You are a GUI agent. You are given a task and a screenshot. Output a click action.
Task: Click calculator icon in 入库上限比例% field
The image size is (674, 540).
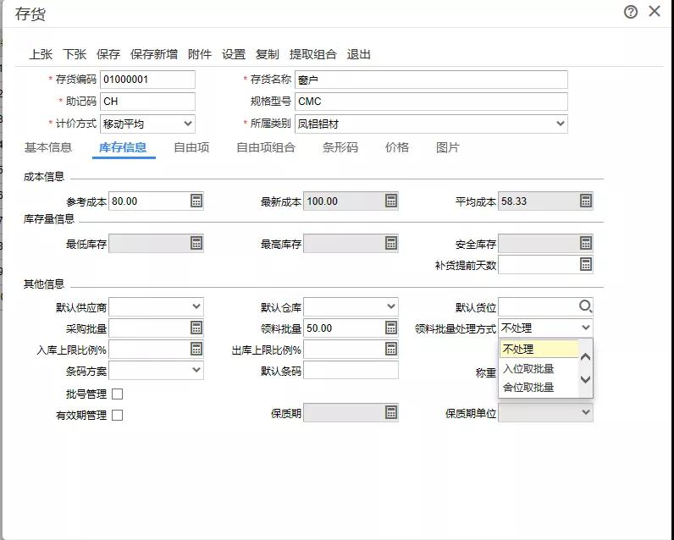196,349
